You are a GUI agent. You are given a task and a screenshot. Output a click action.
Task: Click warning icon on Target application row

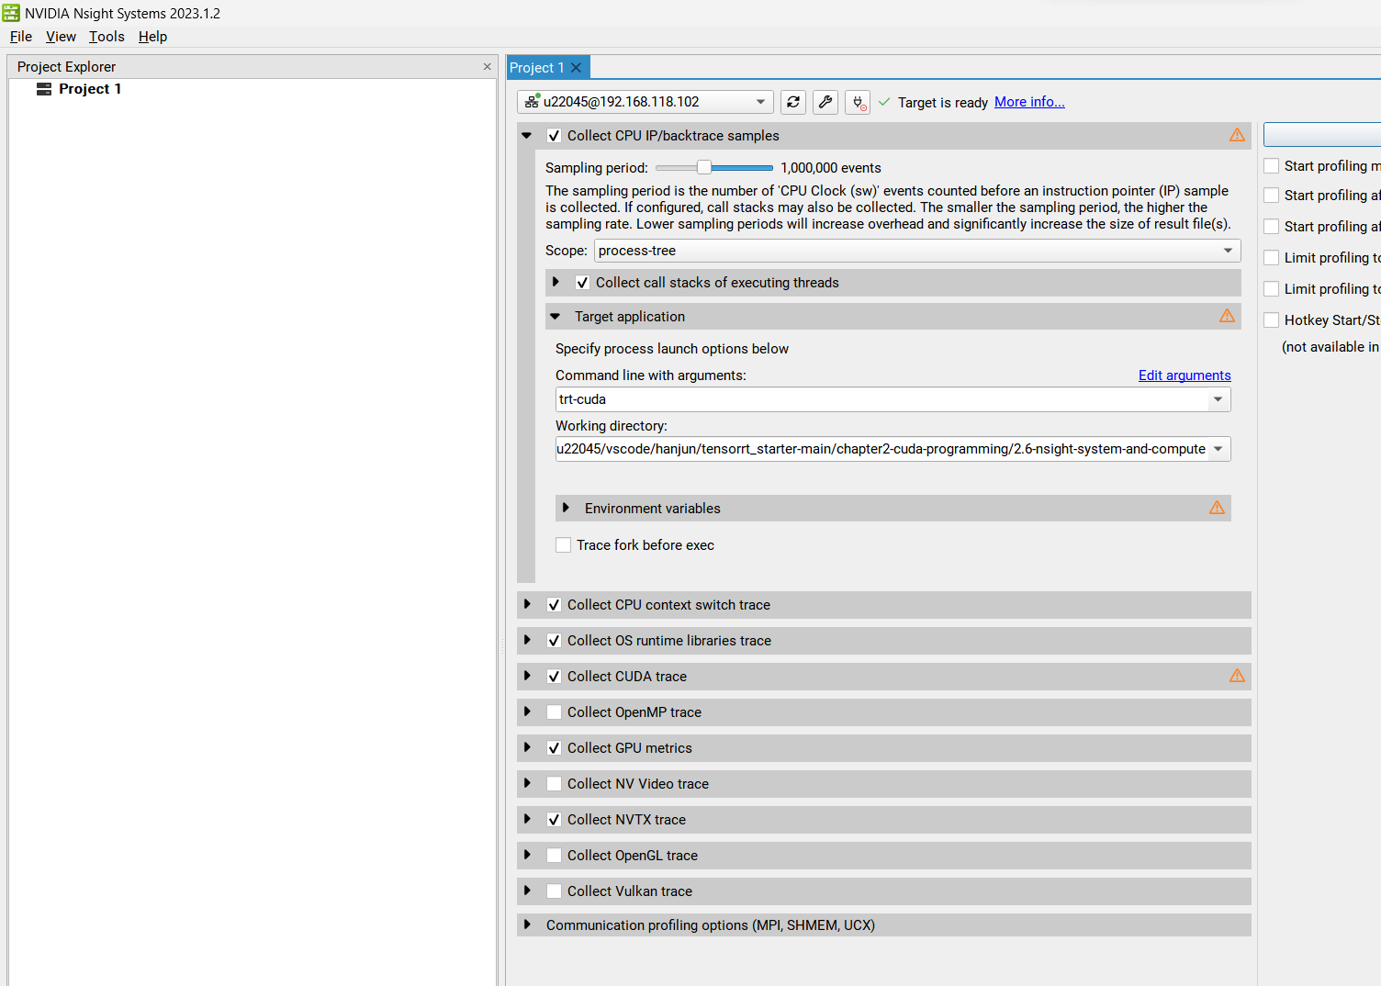1227,316
